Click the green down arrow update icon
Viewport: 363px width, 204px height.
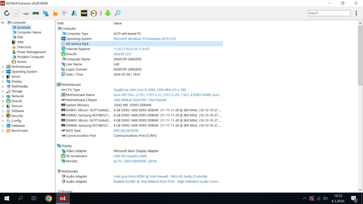tap(107, 13)
